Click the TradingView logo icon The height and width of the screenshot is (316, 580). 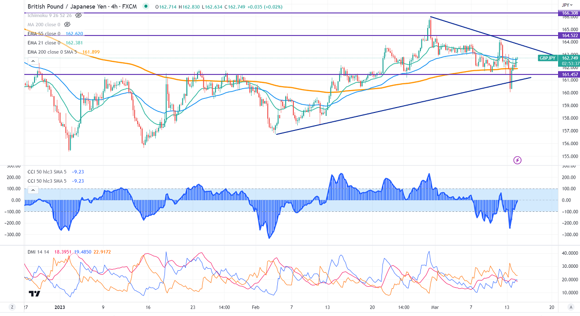pyautogui.click(x=34, y=294)
